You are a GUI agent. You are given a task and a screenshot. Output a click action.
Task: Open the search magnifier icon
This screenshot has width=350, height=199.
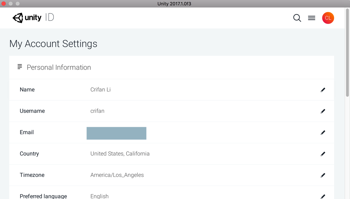click(297, 18)
